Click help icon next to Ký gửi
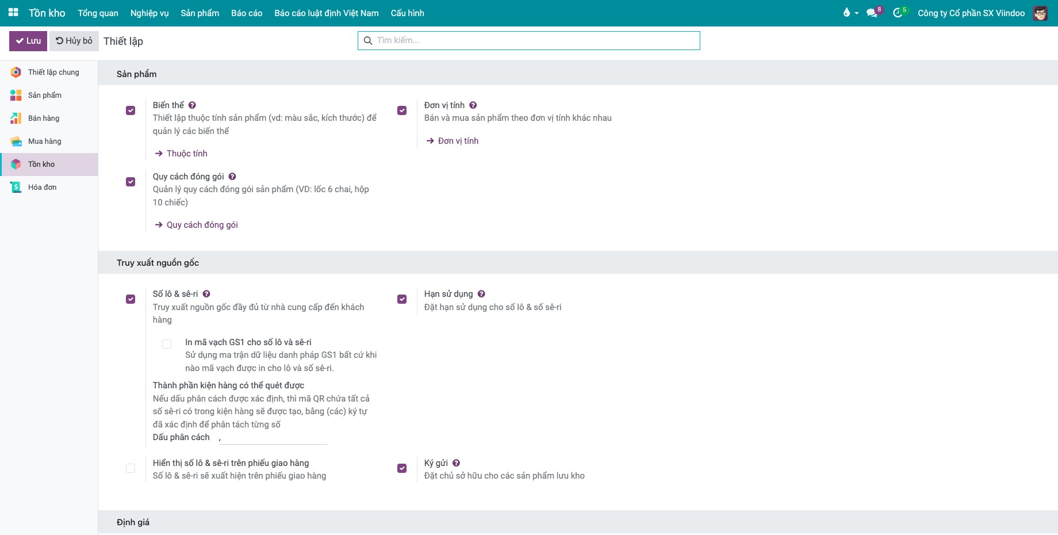 (456, 463)
